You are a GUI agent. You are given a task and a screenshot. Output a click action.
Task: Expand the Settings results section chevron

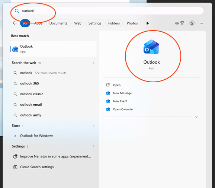tap(93, 146)
